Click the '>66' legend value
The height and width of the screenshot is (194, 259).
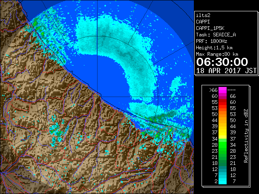(x=213, y=90)
